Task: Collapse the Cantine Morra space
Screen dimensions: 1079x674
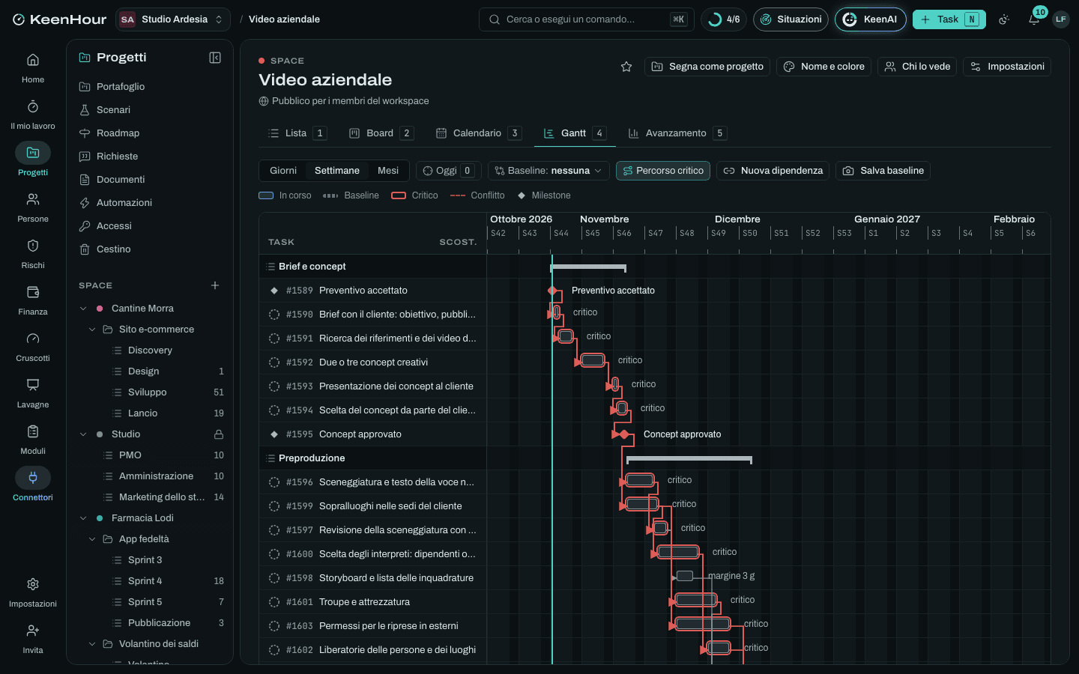Action: coord(83,309)
